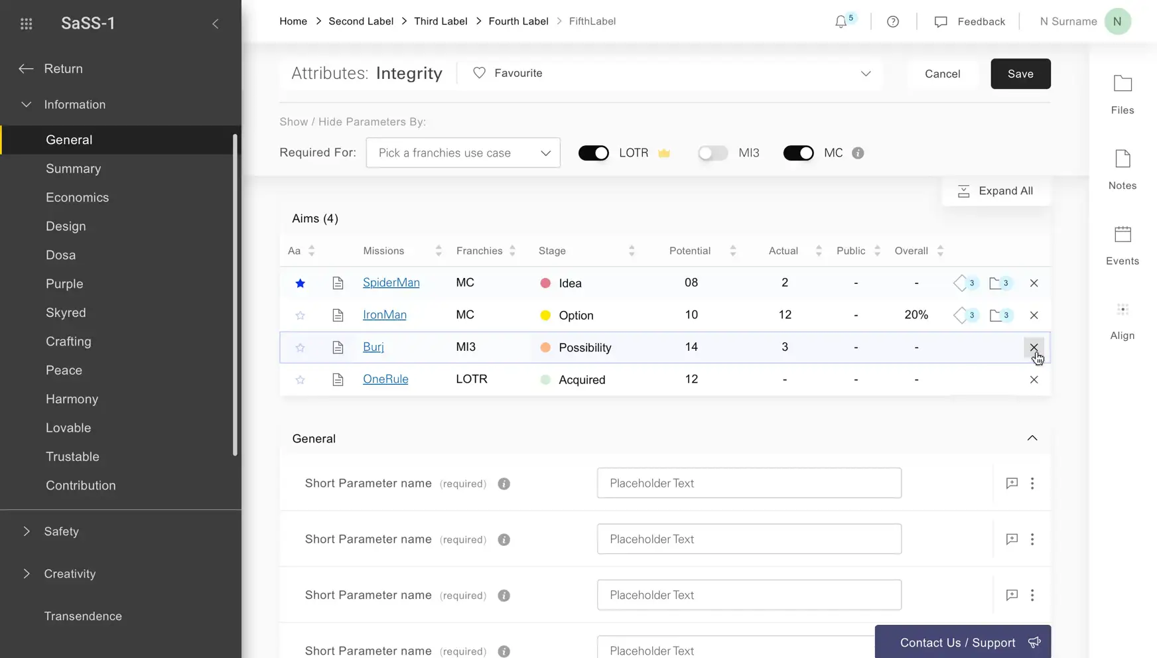
Task: Disable the LOTR toggle
Action: 593,153
